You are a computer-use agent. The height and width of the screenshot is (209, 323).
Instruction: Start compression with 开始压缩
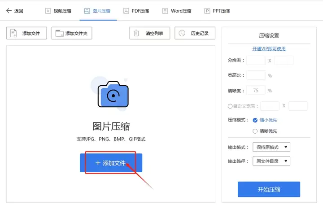pyautogui.click(x=269, y=189)
